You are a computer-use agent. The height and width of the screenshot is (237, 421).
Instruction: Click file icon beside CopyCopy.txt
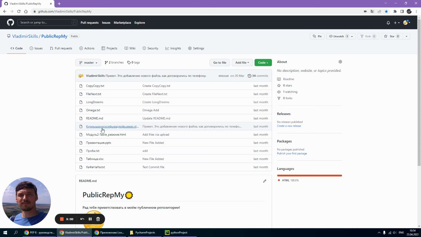(81, 86)
